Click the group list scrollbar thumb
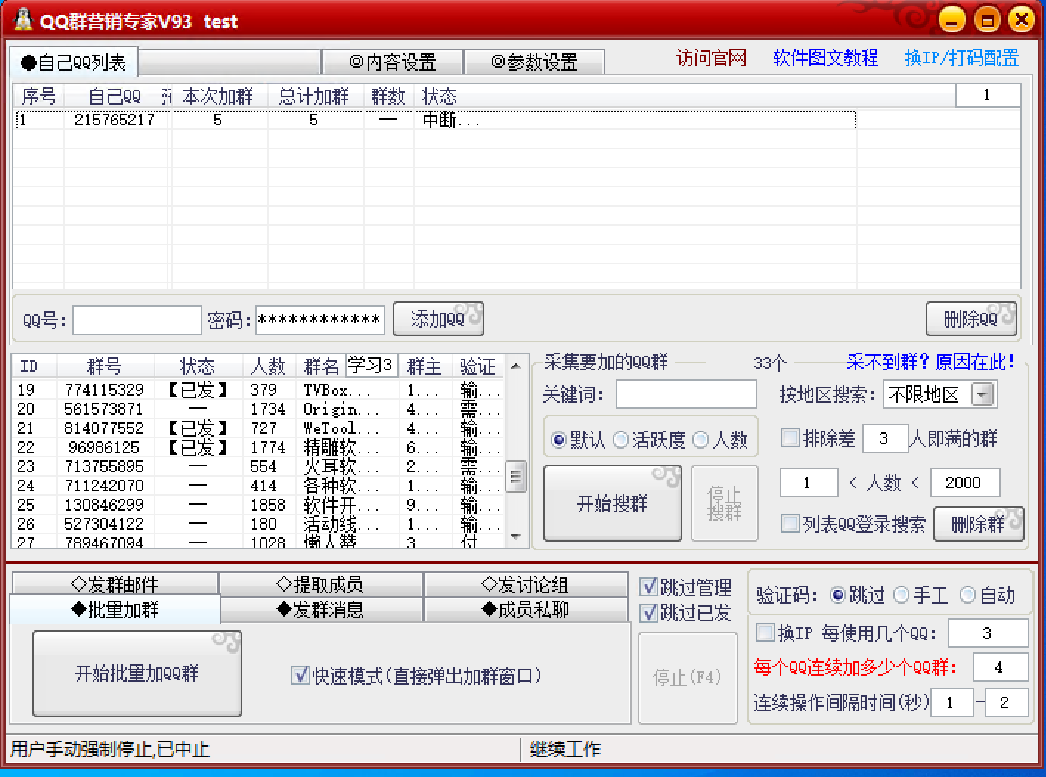The image size is (1046, 777). coord(516,477)
